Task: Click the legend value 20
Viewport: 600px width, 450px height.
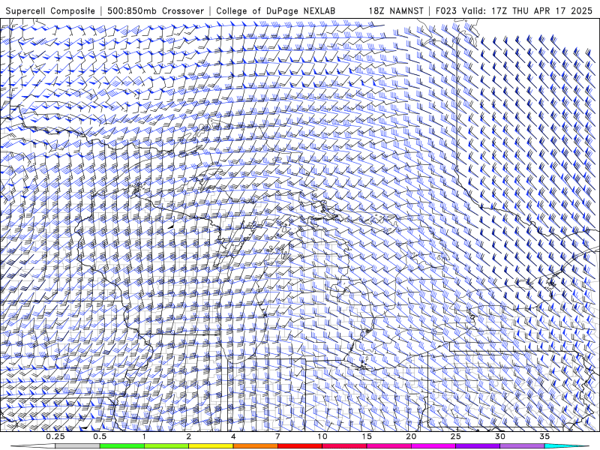Action: tap(411, 436)
